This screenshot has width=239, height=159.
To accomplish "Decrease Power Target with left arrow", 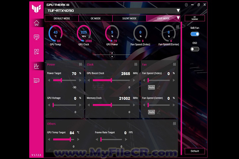I will (49, 80).
